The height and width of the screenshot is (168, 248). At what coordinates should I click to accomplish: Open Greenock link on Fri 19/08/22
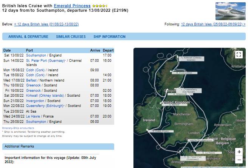click(33, 91)
